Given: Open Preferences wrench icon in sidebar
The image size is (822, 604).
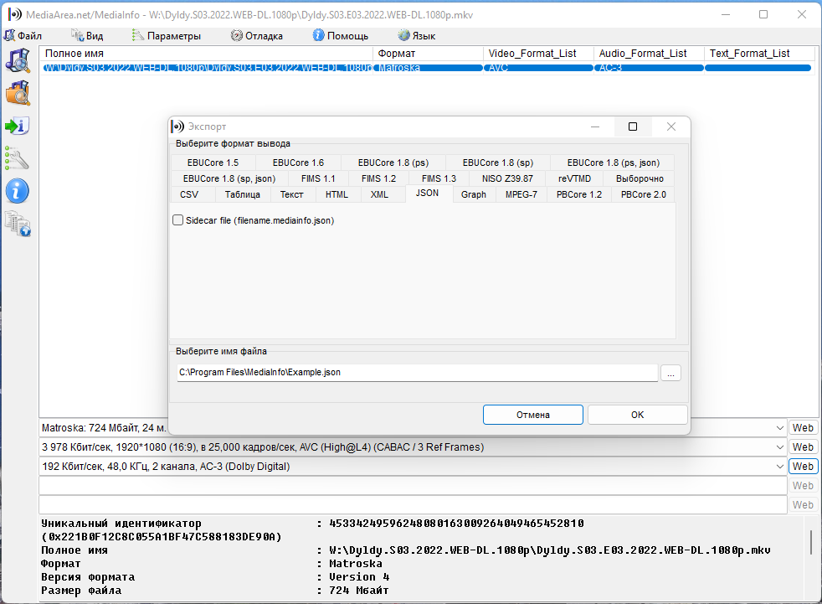Looking at the screenshot, I should (18, 158).
